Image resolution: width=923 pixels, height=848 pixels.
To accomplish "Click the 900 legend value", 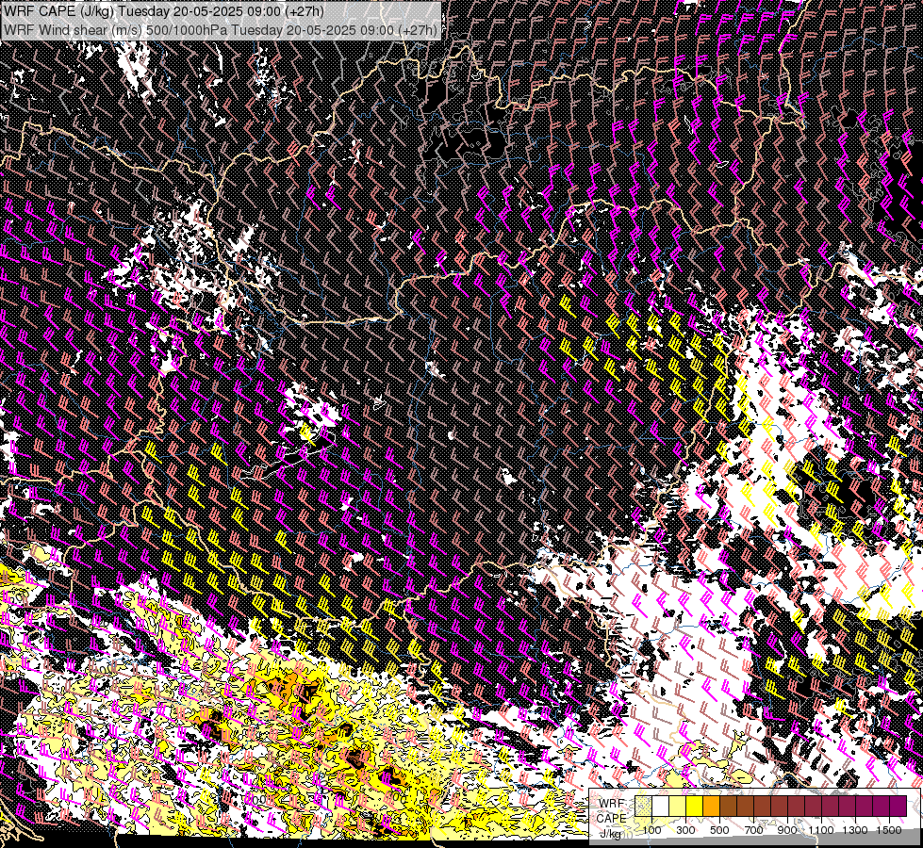I will [787, 830].
